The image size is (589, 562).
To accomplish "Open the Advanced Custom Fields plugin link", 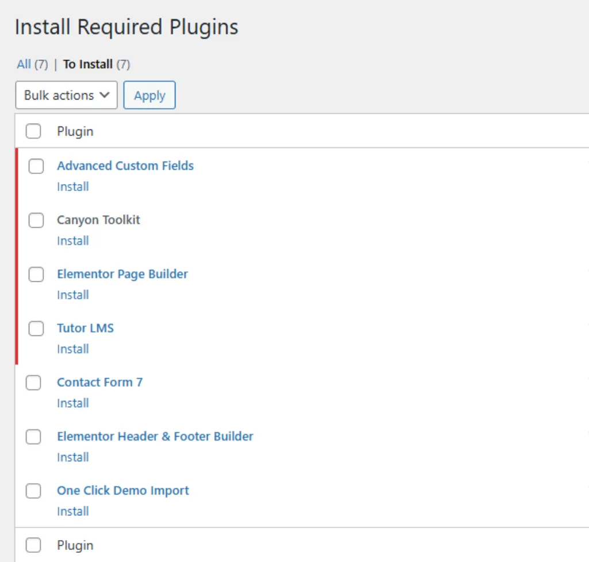I will click(125, 166).
